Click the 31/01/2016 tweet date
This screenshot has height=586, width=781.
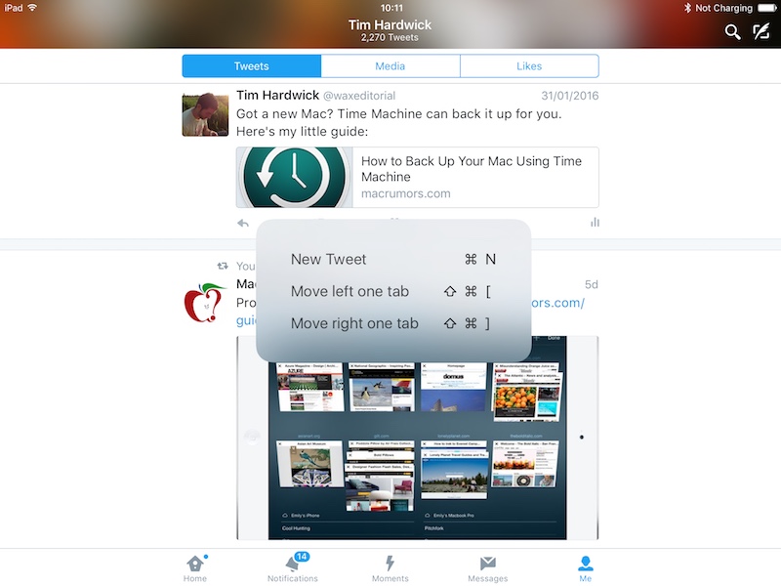[570, 96]
